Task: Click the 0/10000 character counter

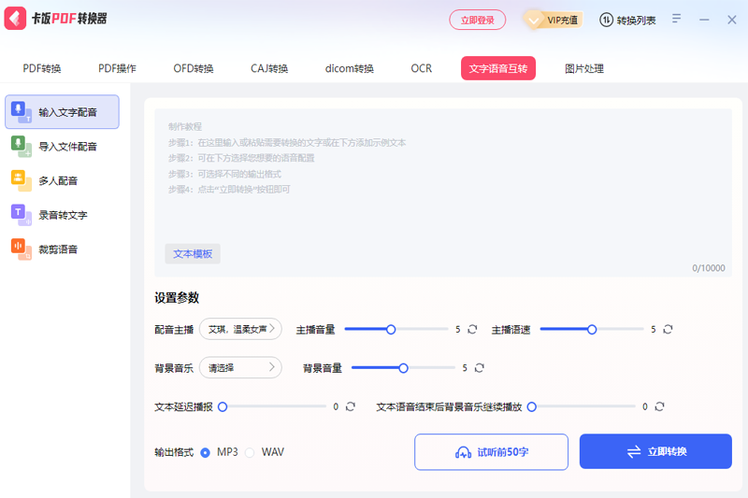Action: tap(709, 268)
